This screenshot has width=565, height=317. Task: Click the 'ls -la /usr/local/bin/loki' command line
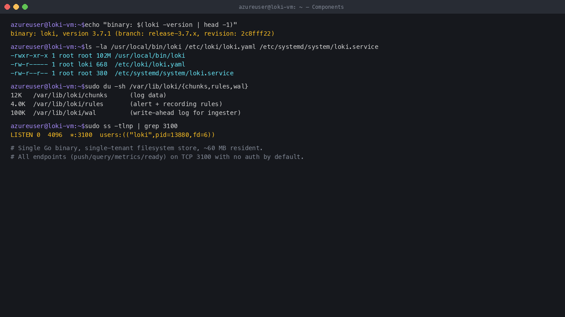(232, 47)
